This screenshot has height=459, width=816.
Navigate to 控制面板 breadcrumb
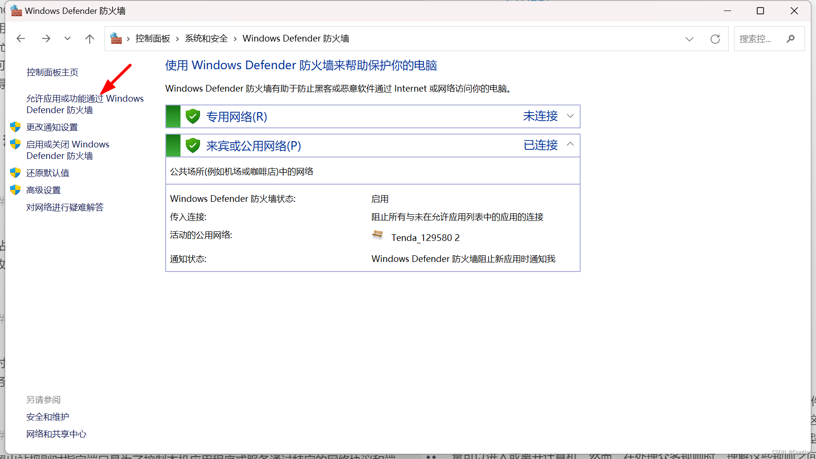click(x=153, y=39)
